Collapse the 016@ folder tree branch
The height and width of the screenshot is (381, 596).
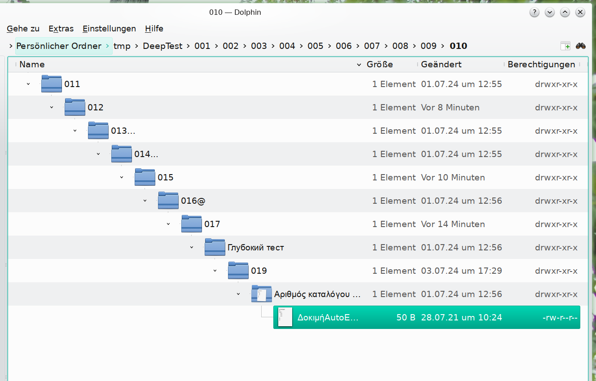click(x=145, y=201)
